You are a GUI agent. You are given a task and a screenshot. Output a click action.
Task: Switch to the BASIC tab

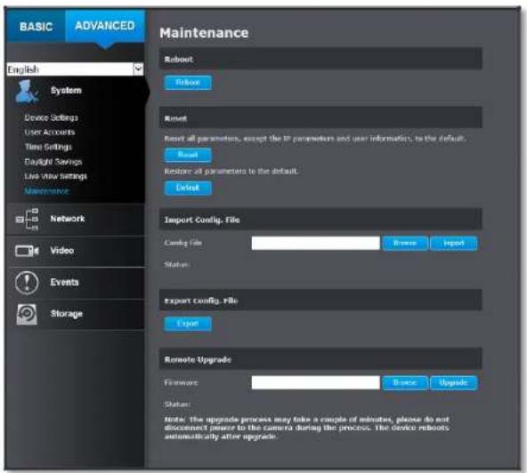(x=36, y=26)
